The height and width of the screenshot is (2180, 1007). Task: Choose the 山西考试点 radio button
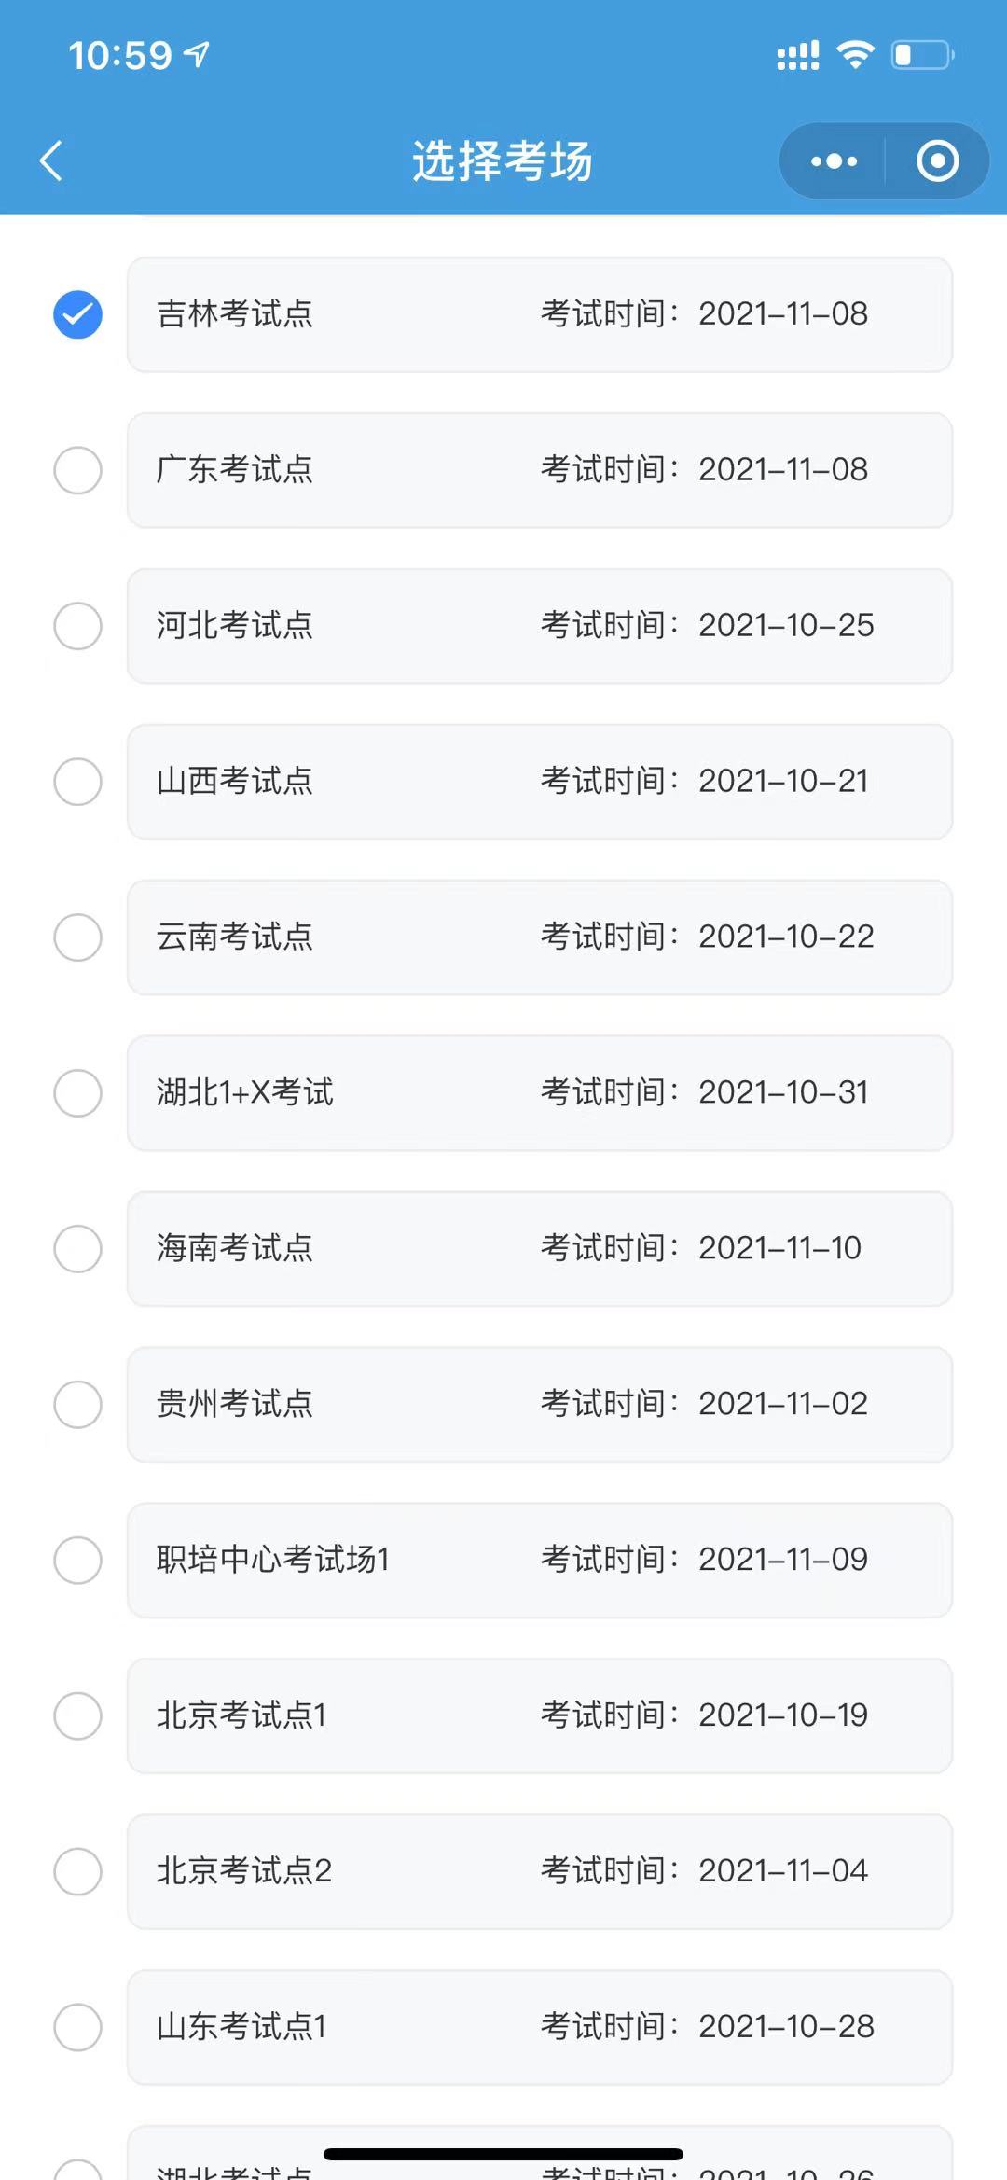77,782
